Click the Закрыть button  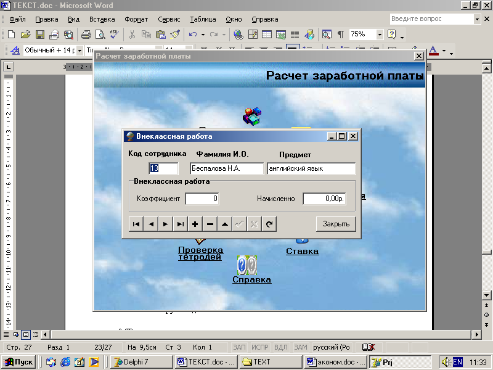(x=336, y=224)
